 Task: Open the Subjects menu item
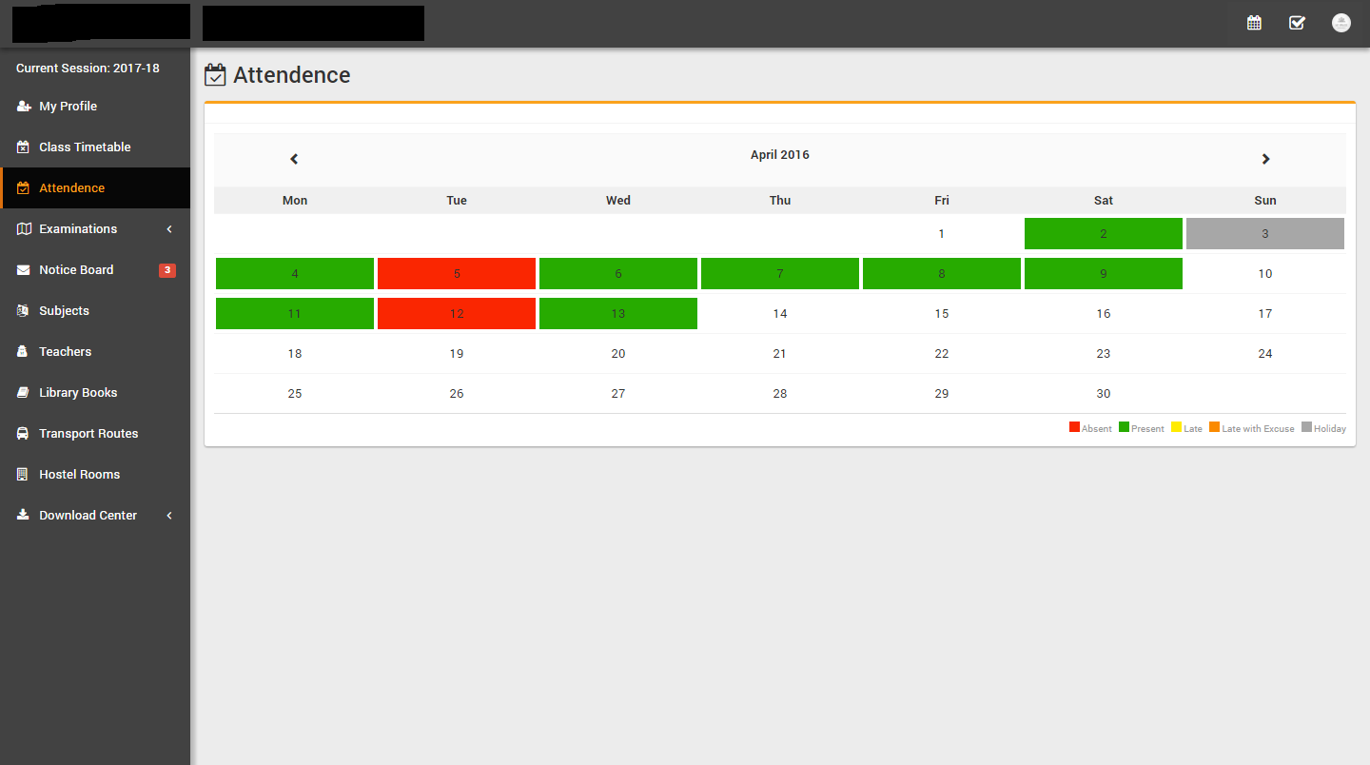pyautogui.click(x=64, y=311)
